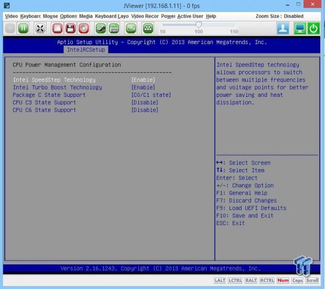
Task: Click the F1: General Help text
Action: (x=242, y=193)
